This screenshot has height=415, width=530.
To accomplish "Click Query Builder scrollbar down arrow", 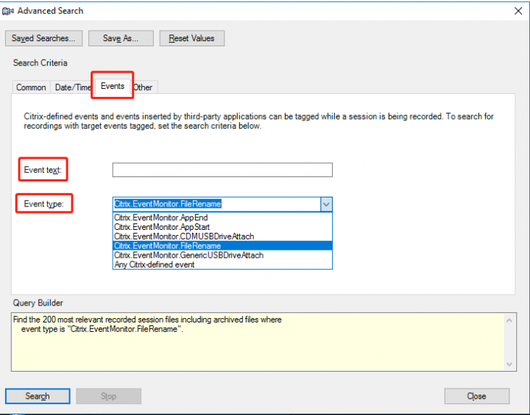I will (509, 364).
